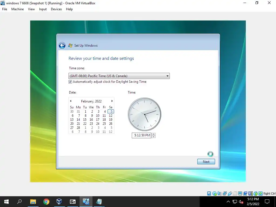Viewport: 276px width, 207px height.
Task: Click the Next button
Action: click(x=206, y=162)
